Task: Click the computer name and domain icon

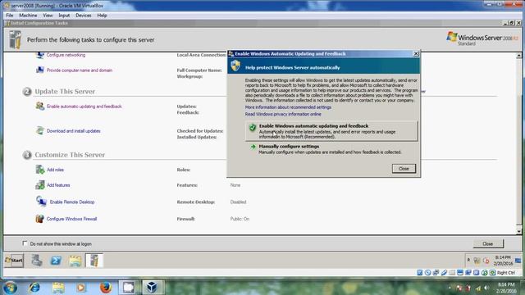Action: coord(40,70)
